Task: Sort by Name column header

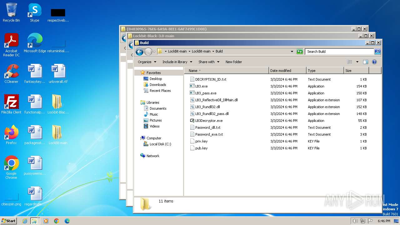Action: (x=226, y=71)
